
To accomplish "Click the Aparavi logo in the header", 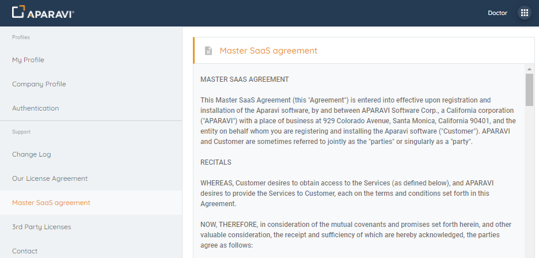I will point(43,13).
